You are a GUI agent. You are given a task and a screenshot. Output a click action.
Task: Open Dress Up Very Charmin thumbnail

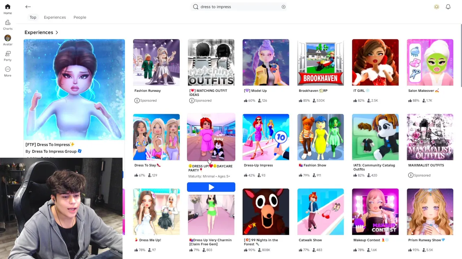211,214
